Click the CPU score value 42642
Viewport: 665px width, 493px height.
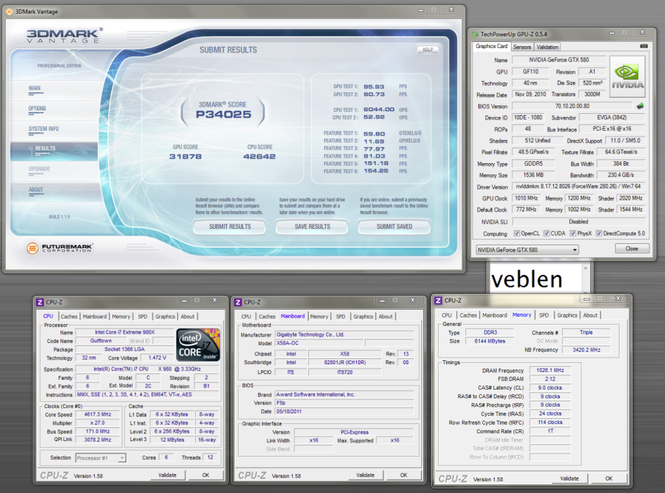click(x=259, y=157)
